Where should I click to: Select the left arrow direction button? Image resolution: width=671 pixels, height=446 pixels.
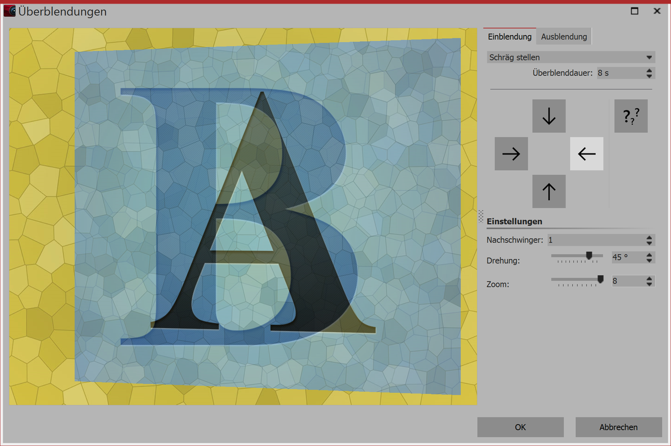[x=586, y=154]
